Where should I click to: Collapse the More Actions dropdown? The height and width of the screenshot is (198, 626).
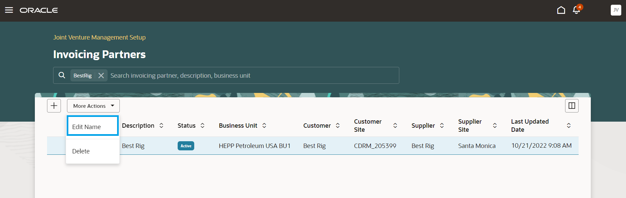tap(93, 106)
